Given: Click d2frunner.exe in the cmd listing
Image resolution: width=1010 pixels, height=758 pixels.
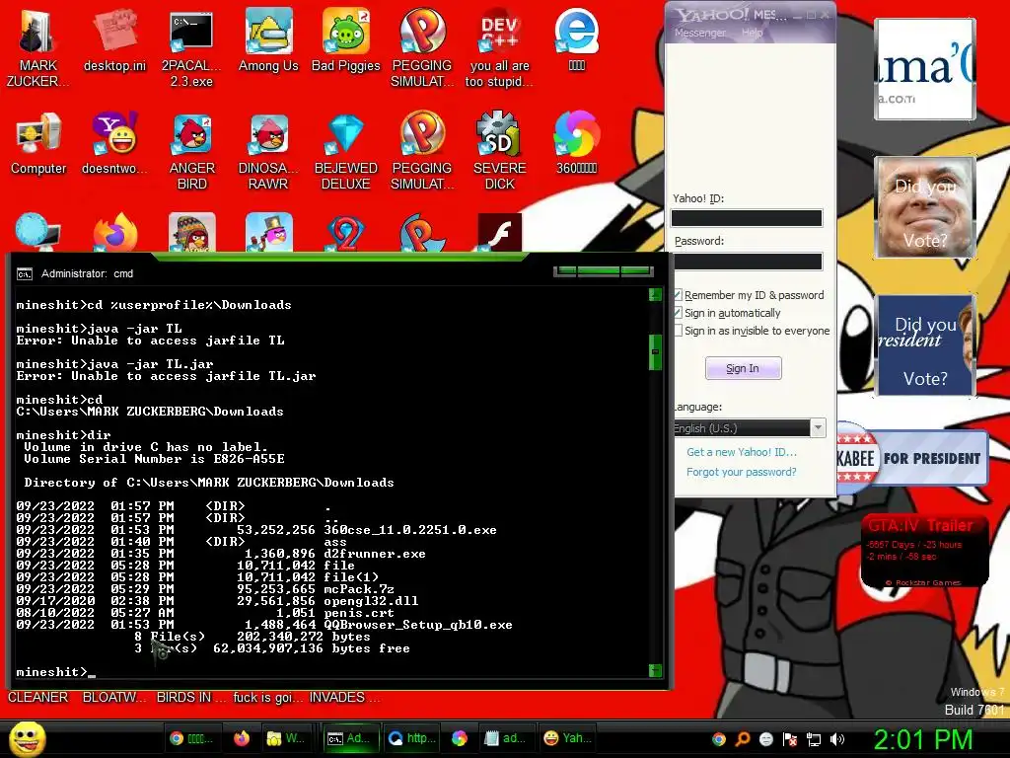Looking at the screenshot, I should pos(375,554).
